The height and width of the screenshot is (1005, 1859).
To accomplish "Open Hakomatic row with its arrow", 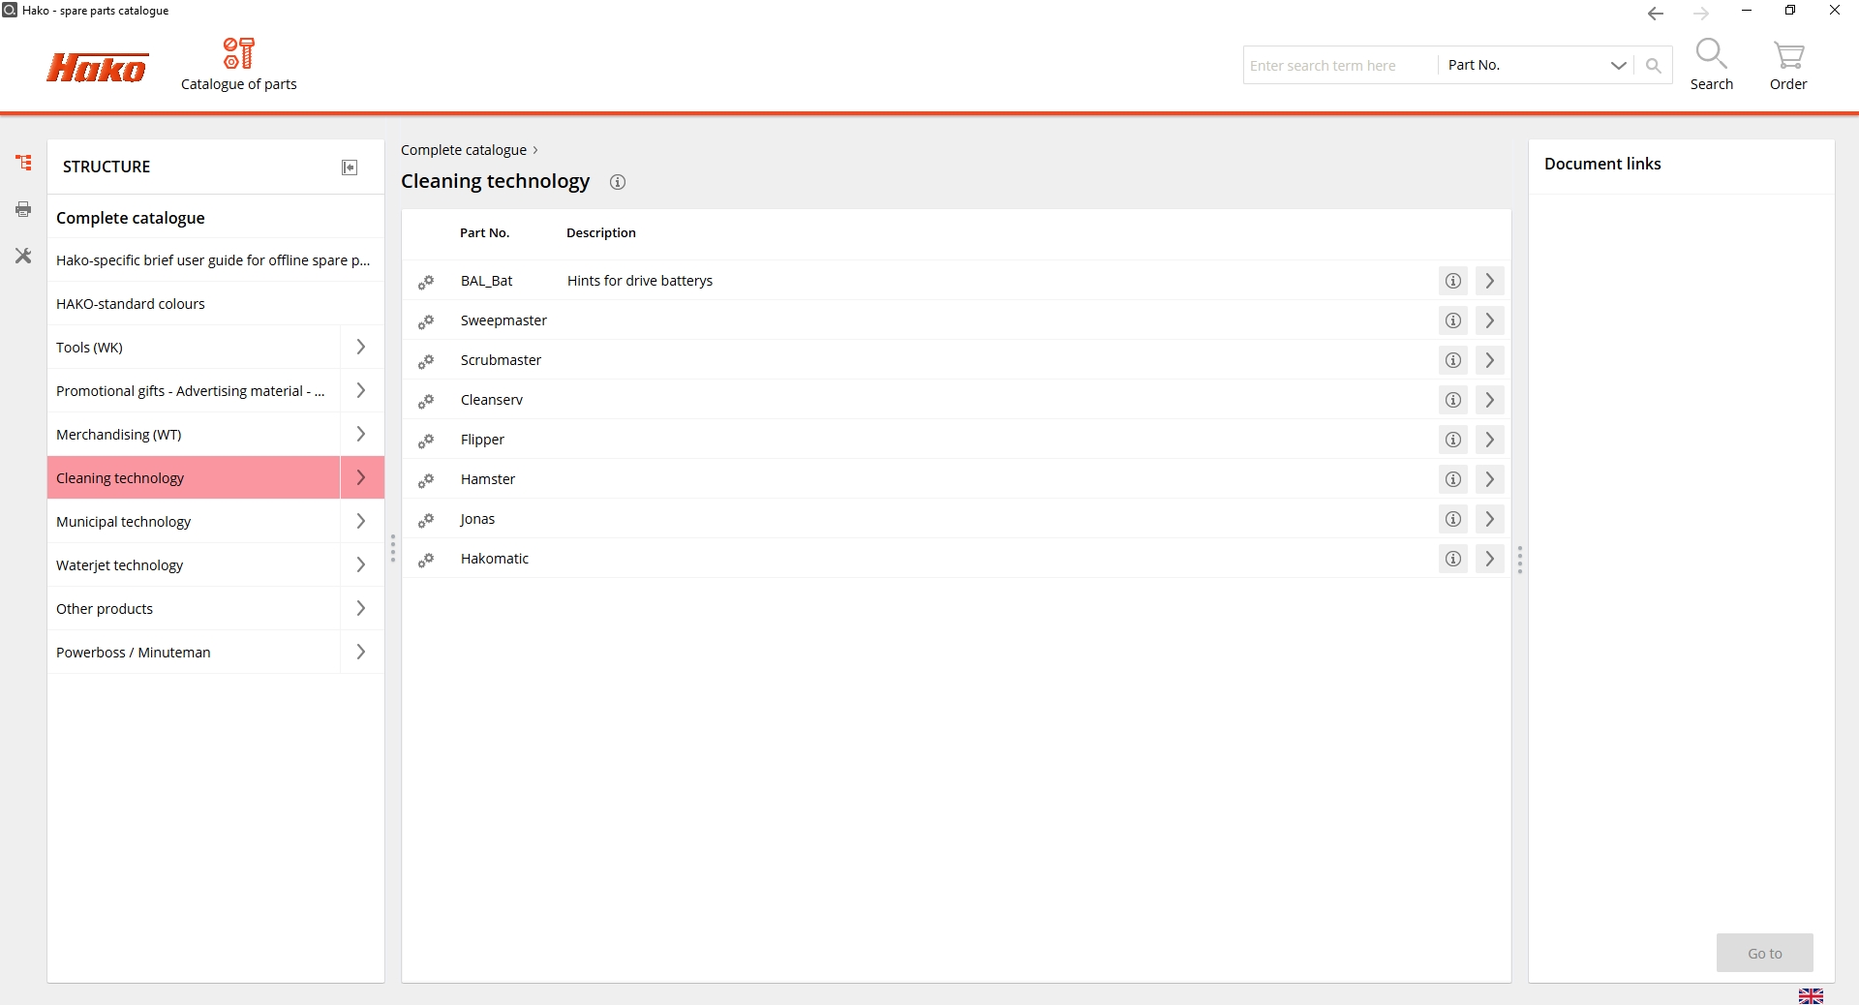I will 1490,559.
